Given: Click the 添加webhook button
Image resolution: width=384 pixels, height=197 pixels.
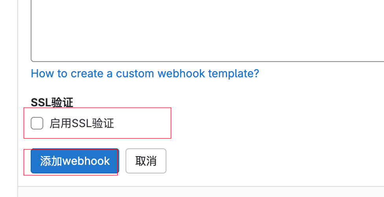Looking at the screenshot, I should pyautogui.click(x=75, y=161).
